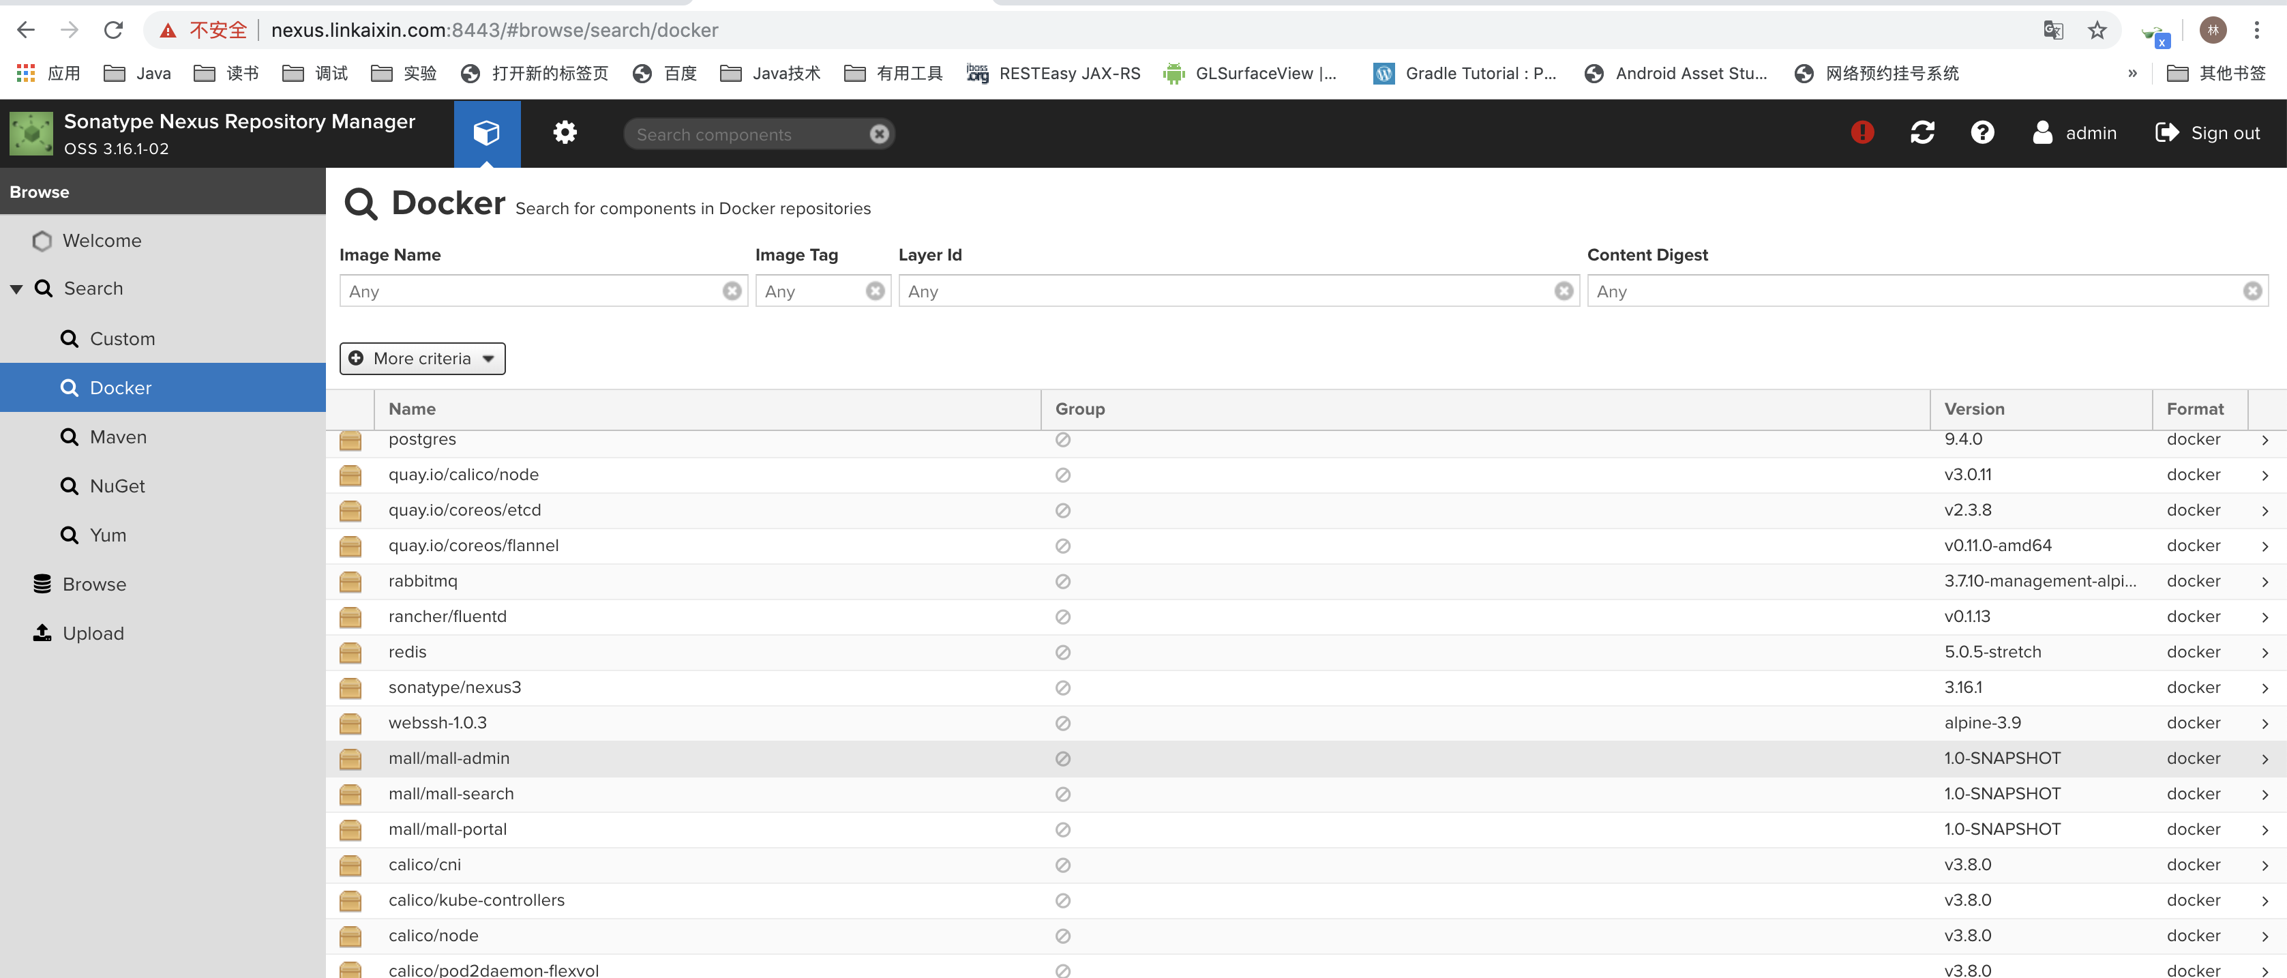Clear the Image Name search field
This screenshot has width=2287, height=978.
(x=732, y=291)
